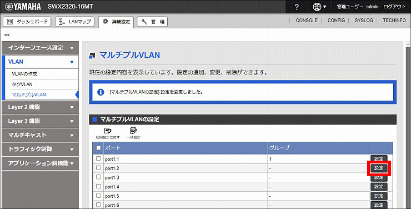Click 設定 button for port1.5
411x209 pixels.
[379, 196]
